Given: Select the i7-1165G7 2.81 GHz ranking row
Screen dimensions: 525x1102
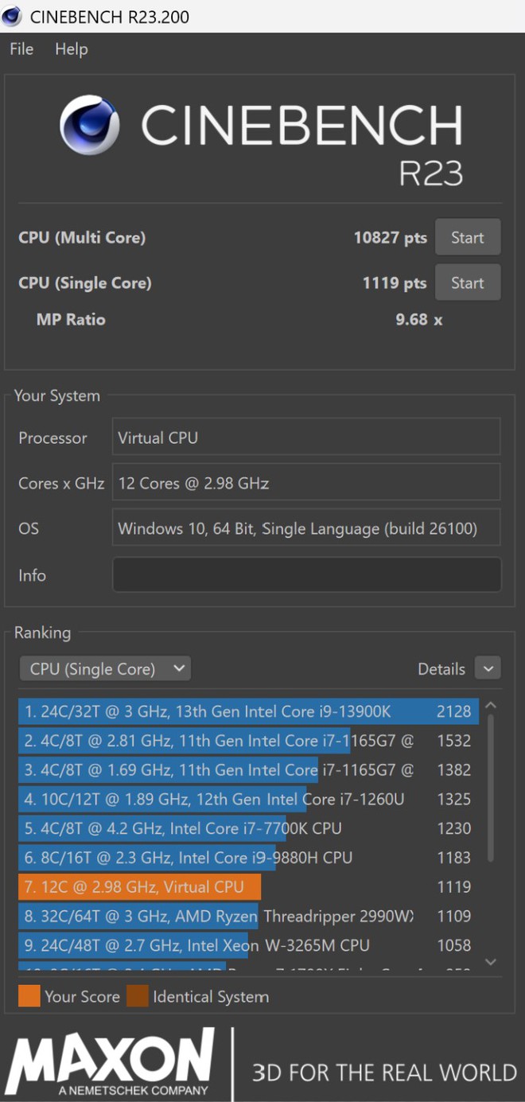Looking at the screenshot, I should [248, 741].
